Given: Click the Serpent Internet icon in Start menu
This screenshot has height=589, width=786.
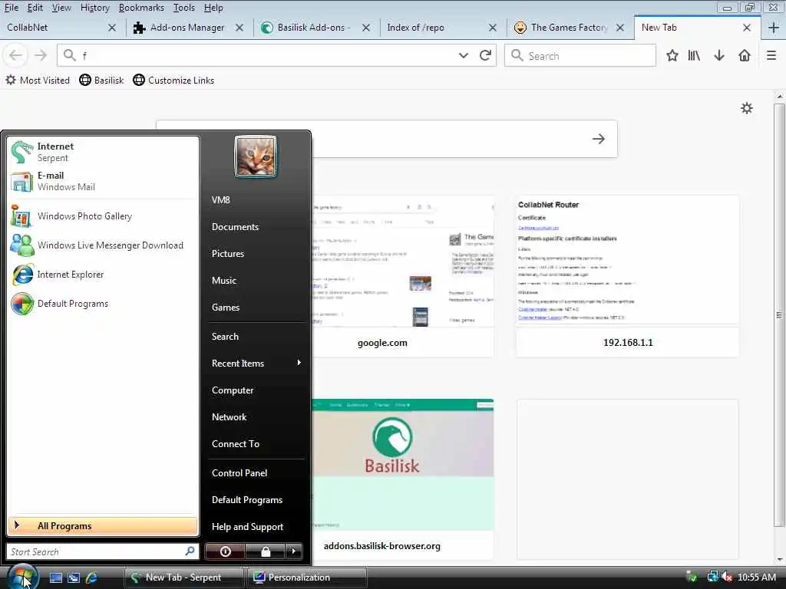Looking at the screenshot, I should pyautogui.click(x=22, y=152).
